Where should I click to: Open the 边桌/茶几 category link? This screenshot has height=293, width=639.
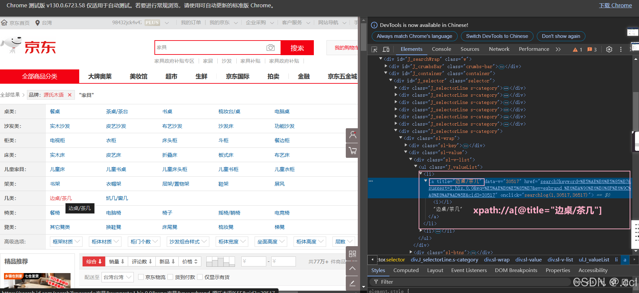pos(61,198)
